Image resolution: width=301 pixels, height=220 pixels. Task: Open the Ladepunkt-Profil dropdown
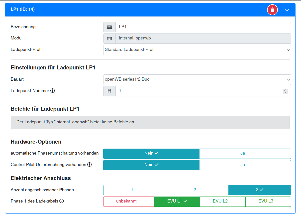pos(197,50)
